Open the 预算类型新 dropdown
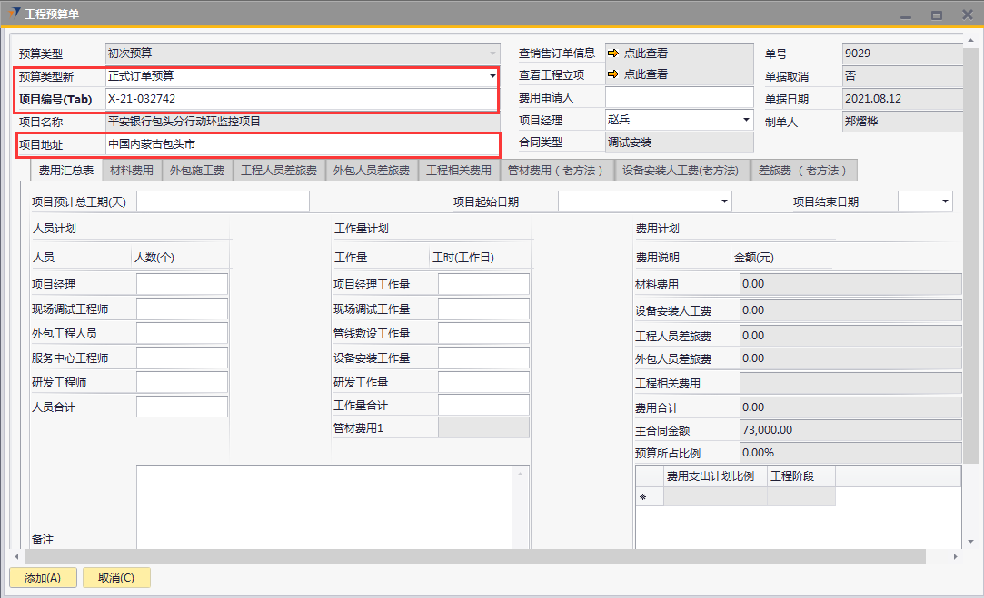The height and width of the screenshot is (598, 984). tap(492, 77)
